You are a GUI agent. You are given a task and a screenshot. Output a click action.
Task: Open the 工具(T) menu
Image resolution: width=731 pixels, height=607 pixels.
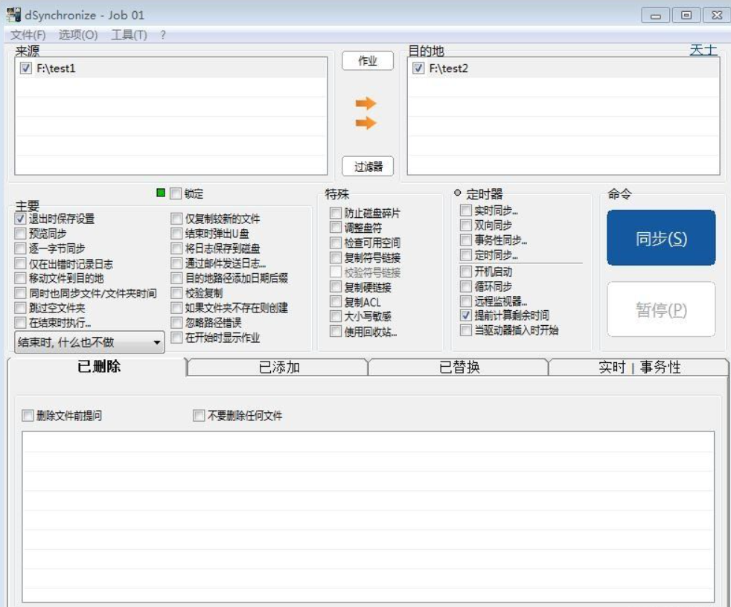[129, 35]
